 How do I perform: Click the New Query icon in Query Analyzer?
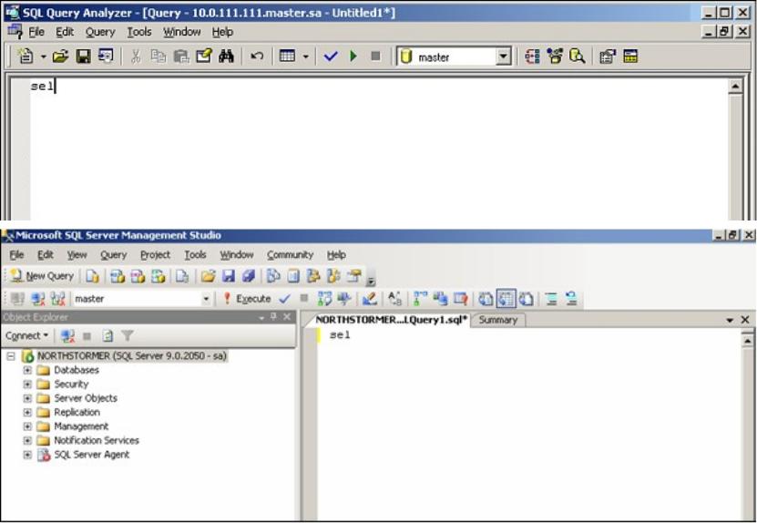(x=26, y=56)
